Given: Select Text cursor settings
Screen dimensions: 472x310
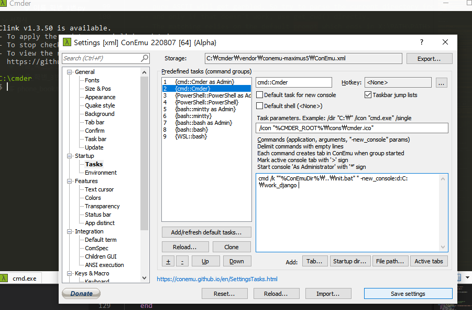Looking at the screenshot, I should (x=99, y=189).
